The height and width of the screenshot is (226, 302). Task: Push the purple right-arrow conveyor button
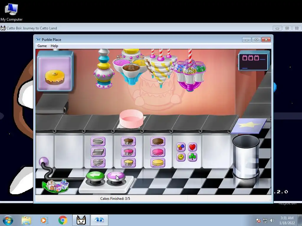point(116,176)
